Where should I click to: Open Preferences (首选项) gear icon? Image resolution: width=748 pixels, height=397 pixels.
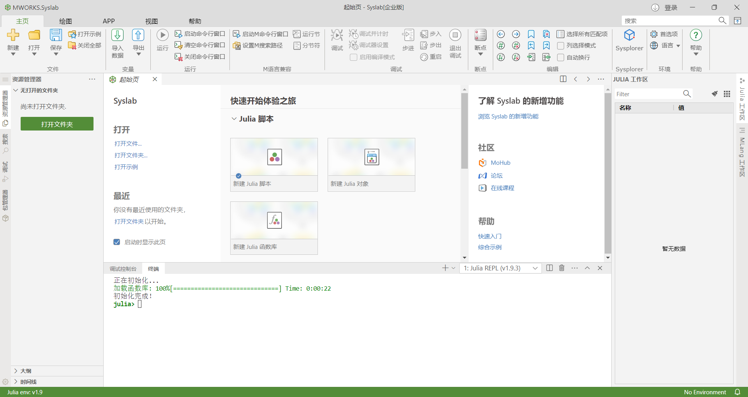(654, 34)
